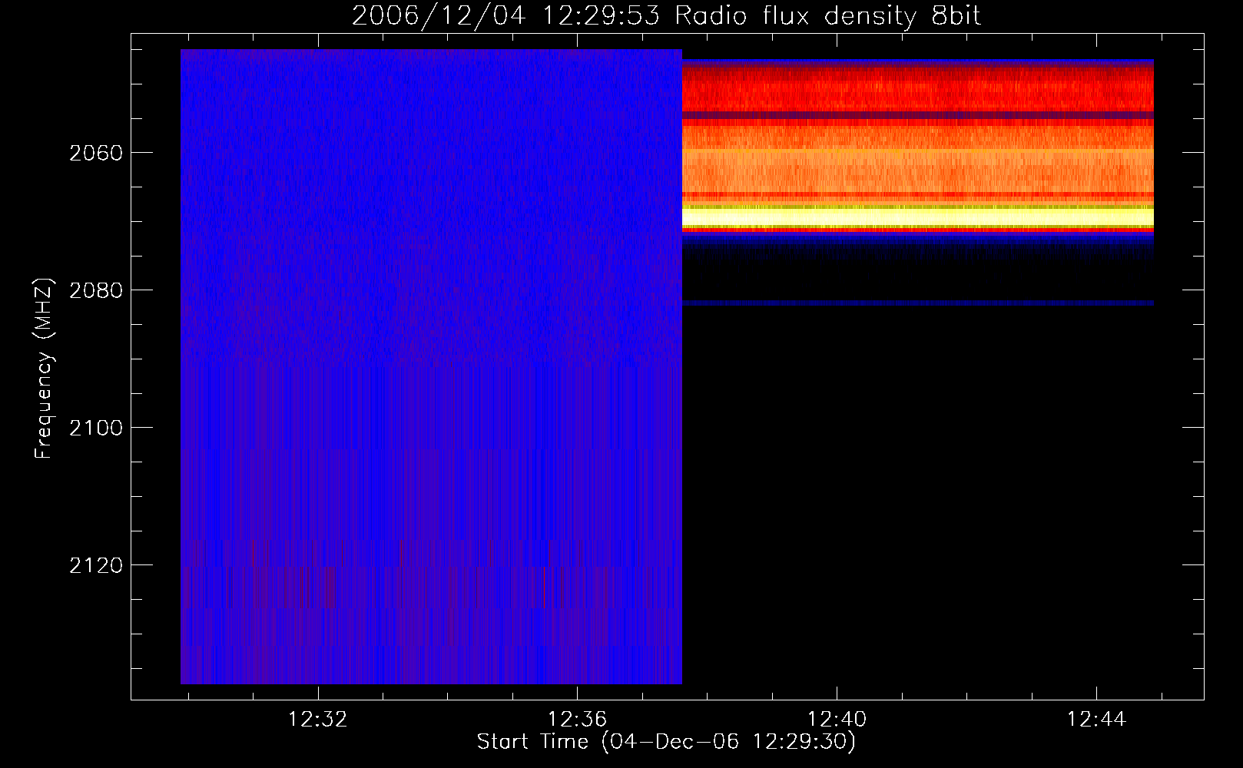This screenshot has height=768, width=1243.
Task: Click the bright yellow-white emission band in the spectrogram
Action: (x=918, y=217)
